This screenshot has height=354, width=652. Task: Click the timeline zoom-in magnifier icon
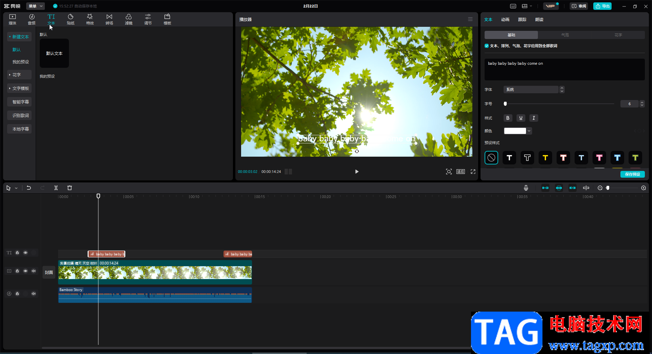point(644,188)
